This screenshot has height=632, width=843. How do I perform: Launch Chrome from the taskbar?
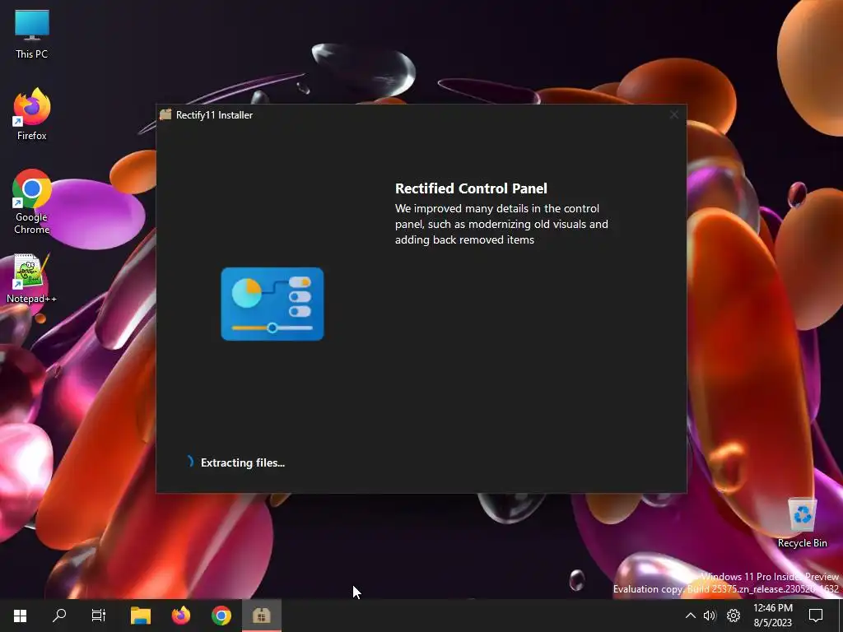[221, 616]
